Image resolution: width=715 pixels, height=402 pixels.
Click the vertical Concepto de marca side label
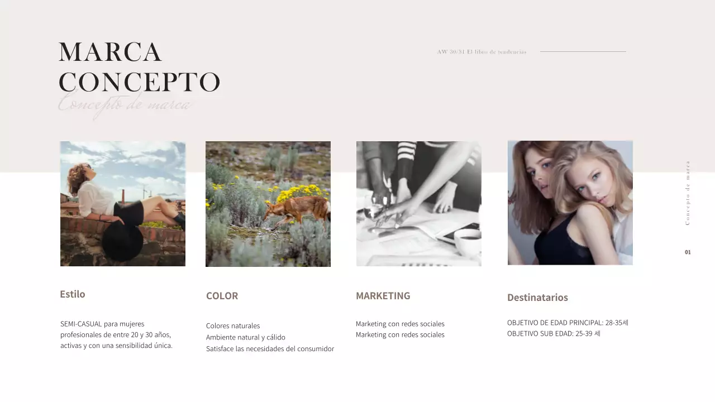(x=688, y=193)
